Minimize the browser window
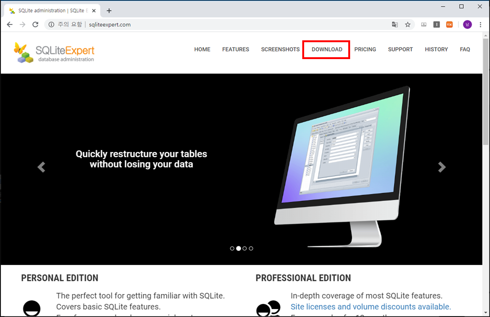 pos(443,7)
